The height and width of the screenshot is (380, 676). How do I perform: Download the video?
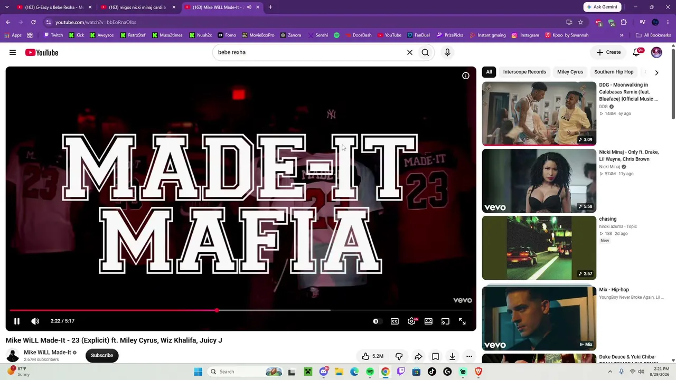click(x=452, y=356)
